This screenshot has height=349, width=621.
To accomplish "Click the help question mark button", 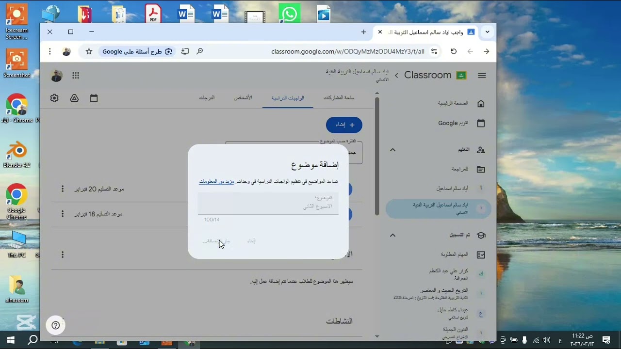I will [x=56, y=325].
